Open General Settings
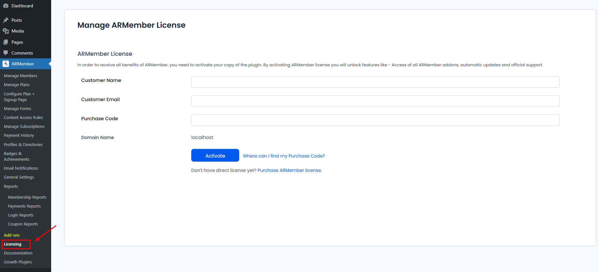 [x=19, y=177]
